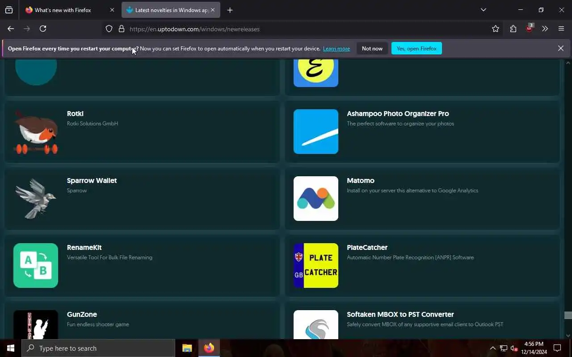
Task: Open the Ashampoo Photo Organizer Pro icon
Action: point(316,132)
